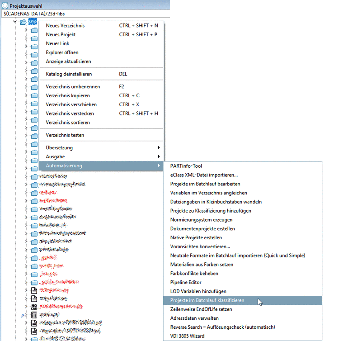Choose eClass XML-Datei importieren...
The height and width of the screenshot is (341, 339).
[243, 175]
